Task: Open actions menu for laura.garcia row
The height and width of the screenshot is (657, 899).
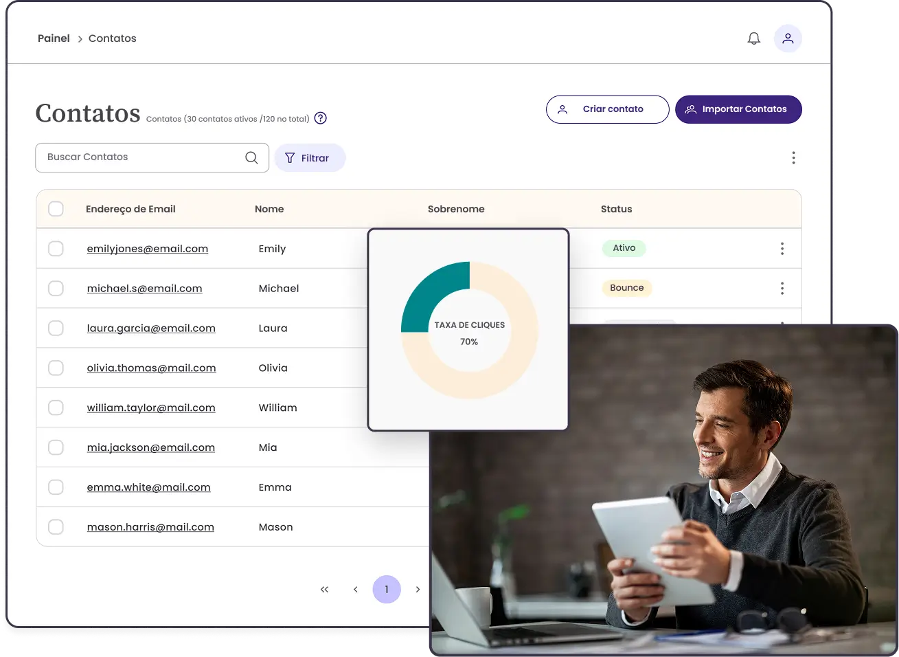Action: [782, 328]
